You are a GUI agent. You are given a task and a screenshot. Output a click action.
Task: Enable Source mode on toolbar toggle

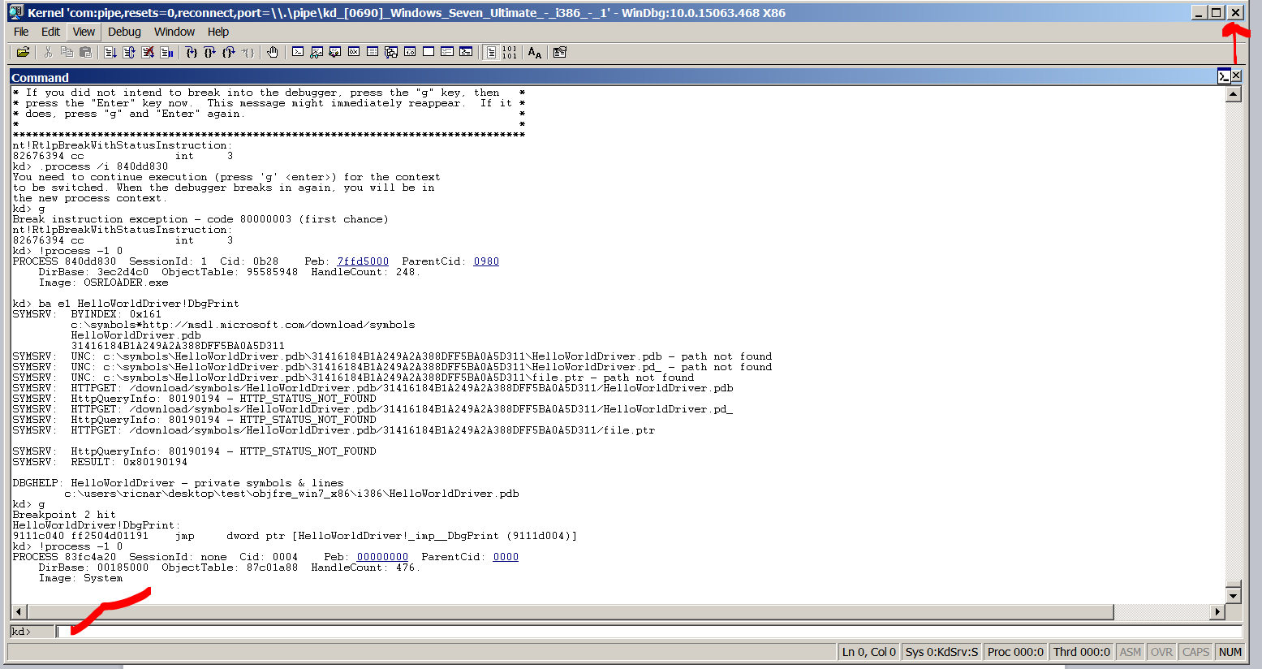tap(491, 52)
